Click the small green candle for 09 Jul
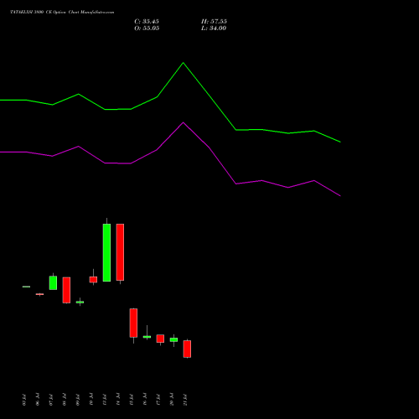This screenshot has height=419, width=419. click(80, 302)
